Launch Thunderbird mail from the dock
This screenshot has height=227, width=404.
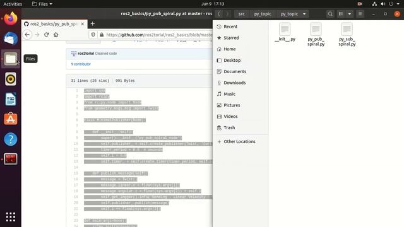11,38
